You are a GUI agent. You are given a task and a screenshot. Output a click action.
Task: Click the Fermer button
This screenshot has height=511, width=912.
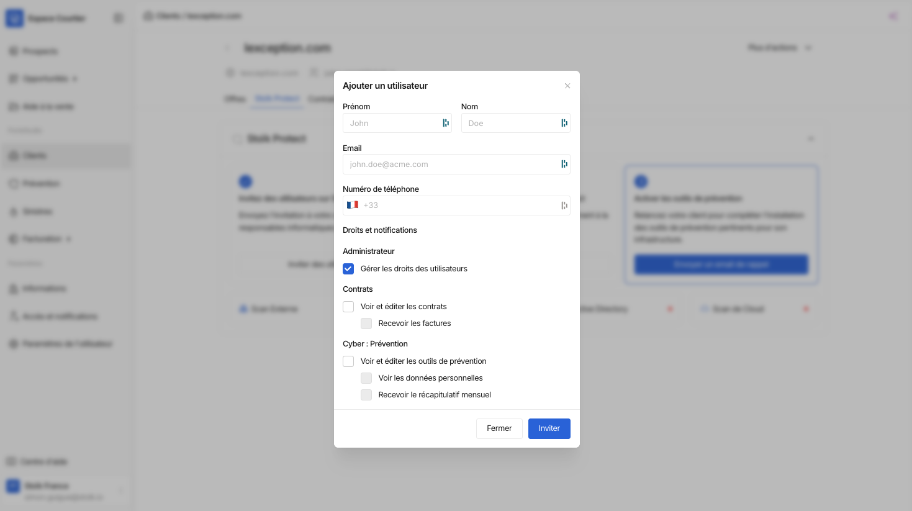coord(499,428)
